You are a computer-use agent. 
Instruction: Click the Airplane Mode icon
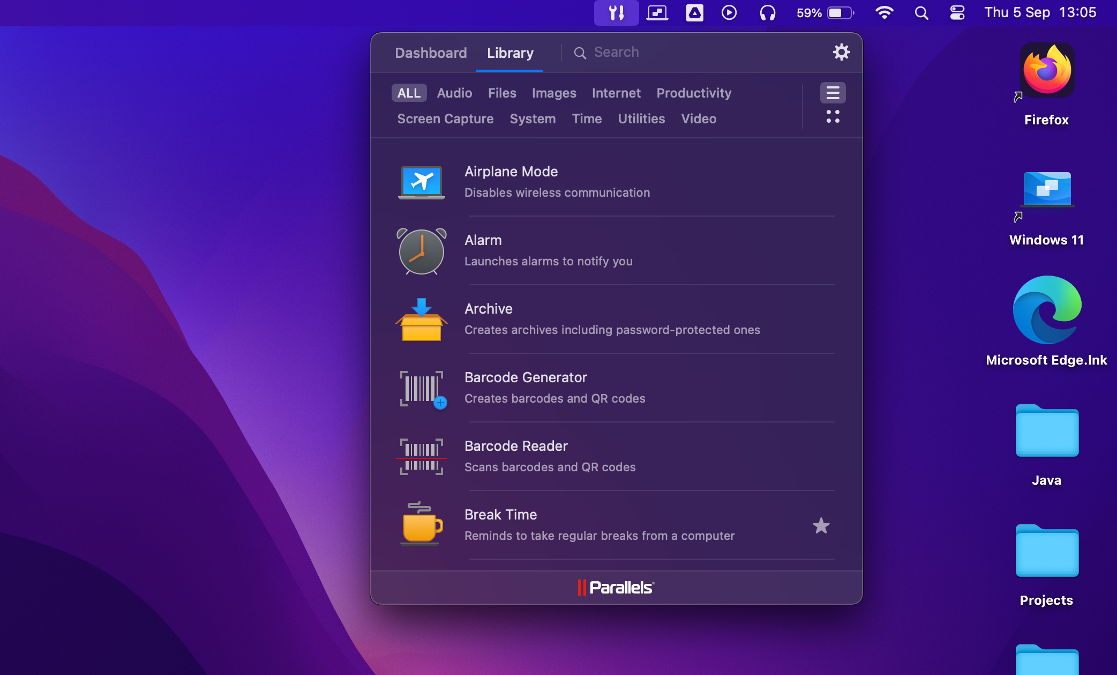tap(421, 181)
